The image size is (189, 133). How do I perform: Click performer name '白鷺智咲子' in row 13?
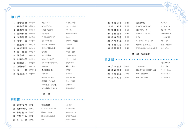click(22, 66)
